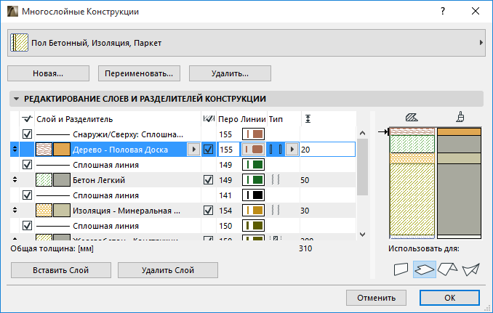Click reorder handle of Бетон Легкий row

15,180
